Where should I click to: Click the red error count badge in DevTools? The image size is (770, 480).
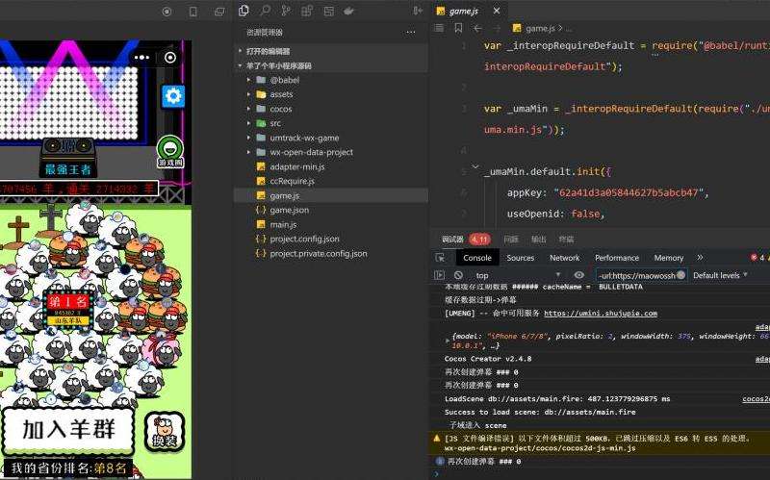point(757,257)
